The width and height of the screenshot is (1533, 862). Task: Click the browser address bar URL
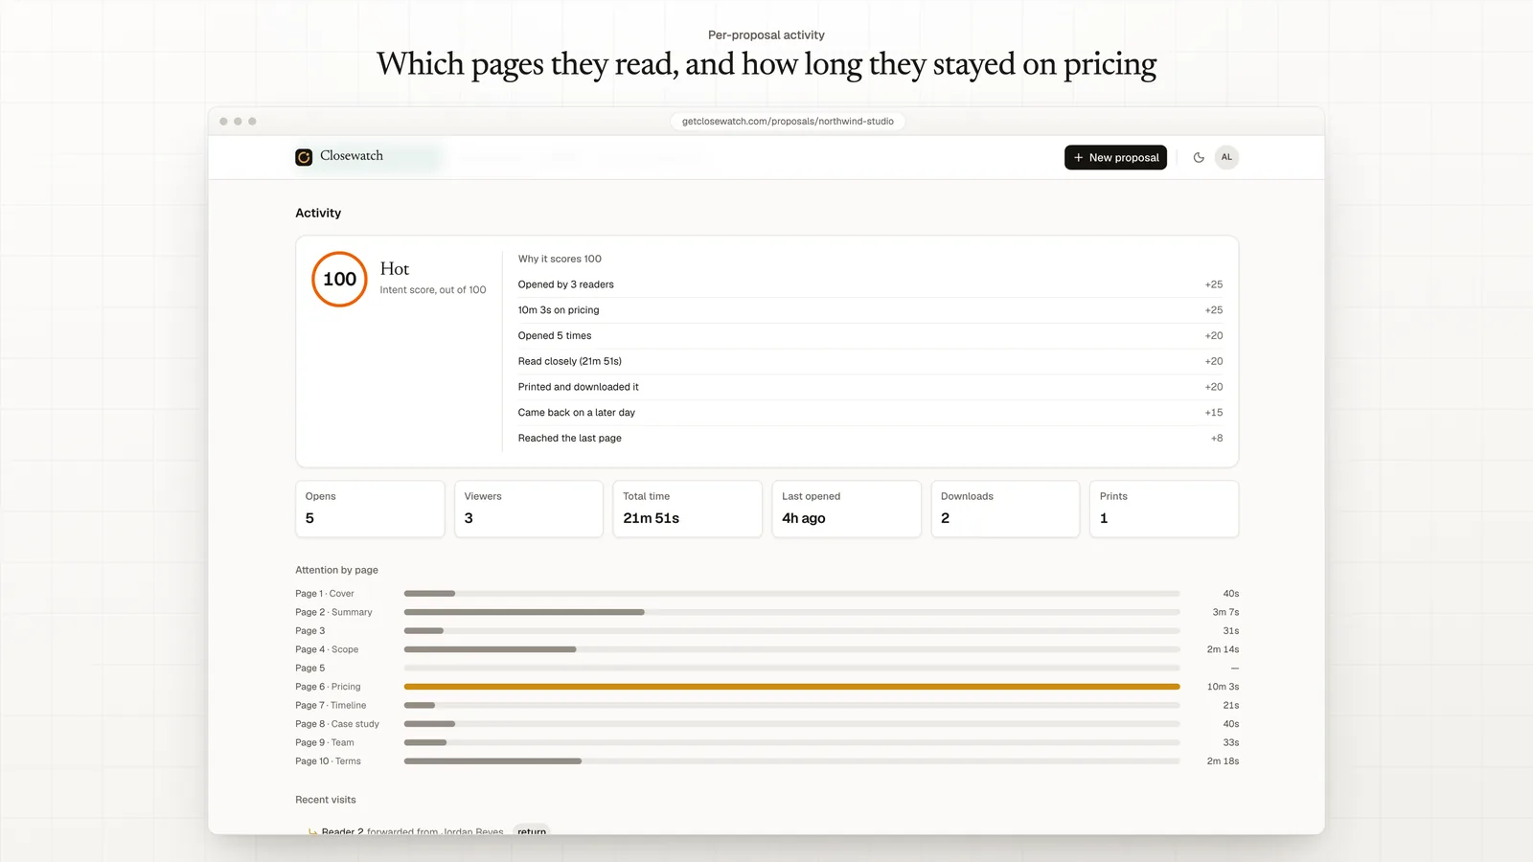click(x=788, y=122)
